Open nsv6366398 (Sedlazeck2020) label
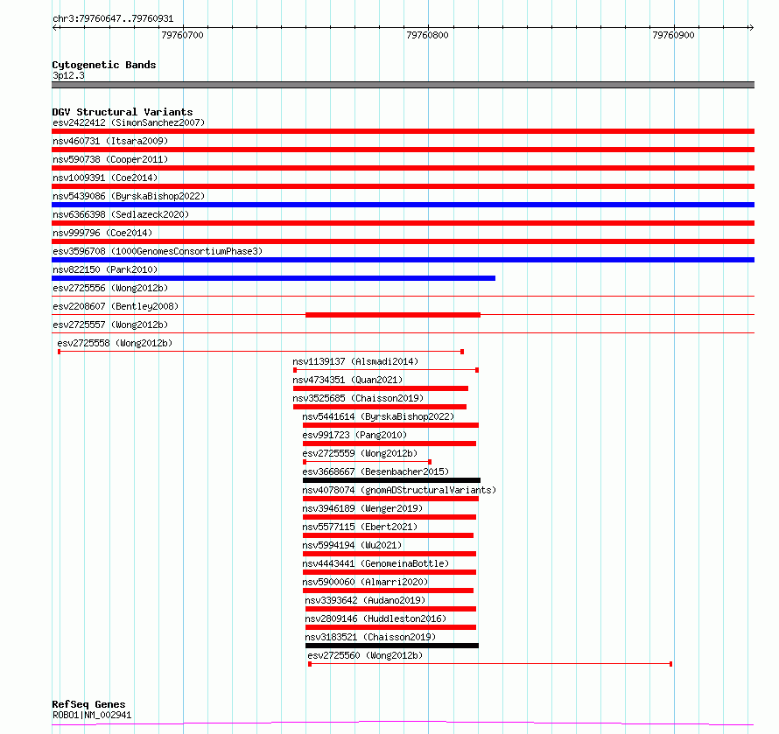Viewport: 779px width, 734px height. [121, 214]
